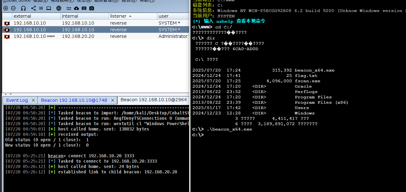Viewport: 406px width, 192px height.
Task: Show targets via the laptop icon
Action: (x=49, y=8)
